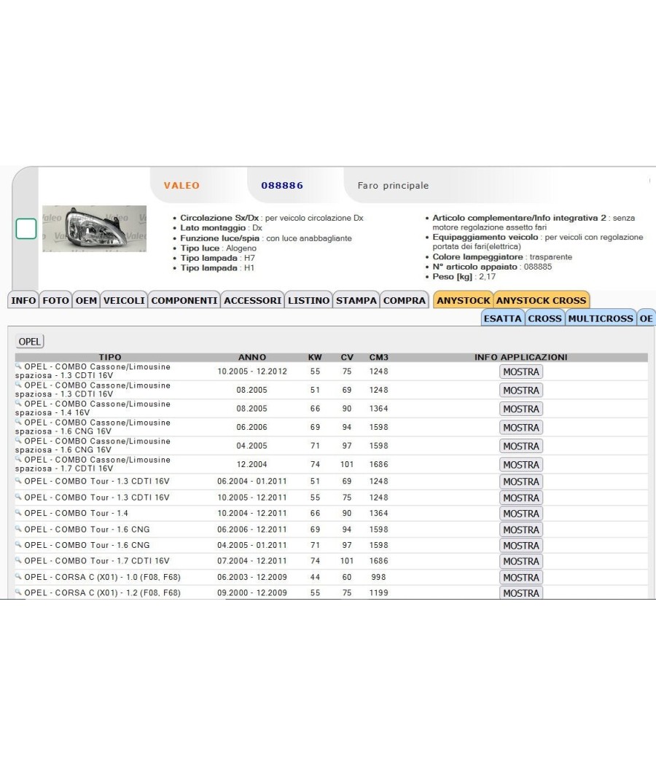Select the ESATTA sub-tab
656x765 pixels.
[503, 318]
